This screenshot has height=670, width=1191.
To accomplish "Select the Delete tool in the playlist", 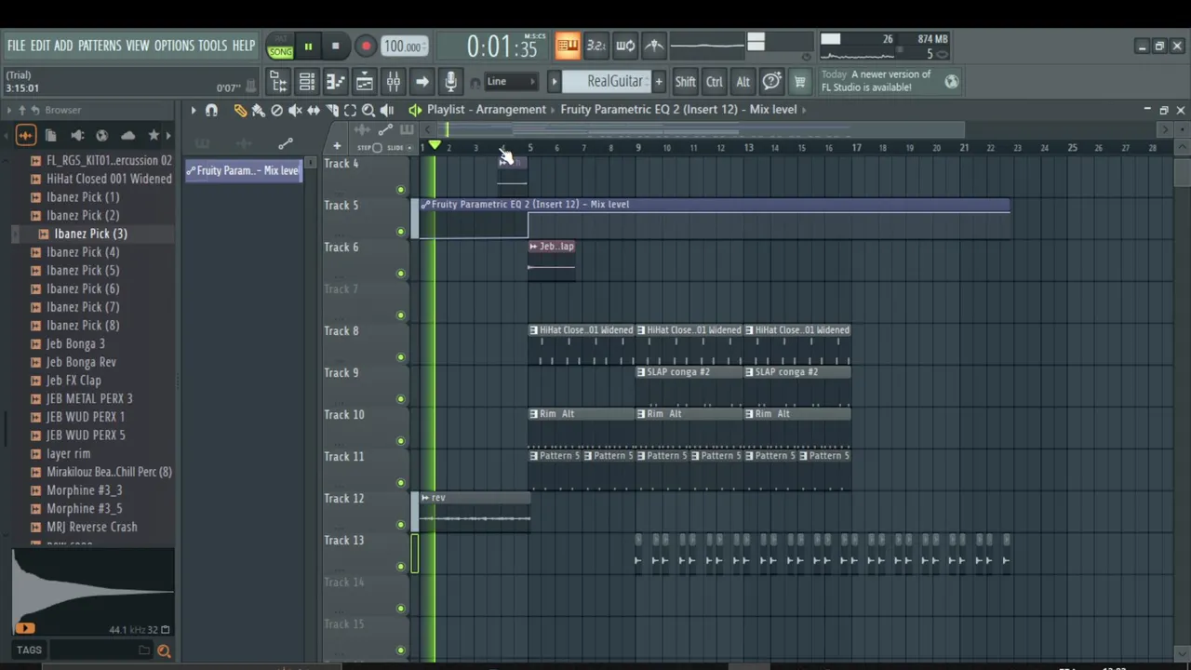I will click(276, 110).
